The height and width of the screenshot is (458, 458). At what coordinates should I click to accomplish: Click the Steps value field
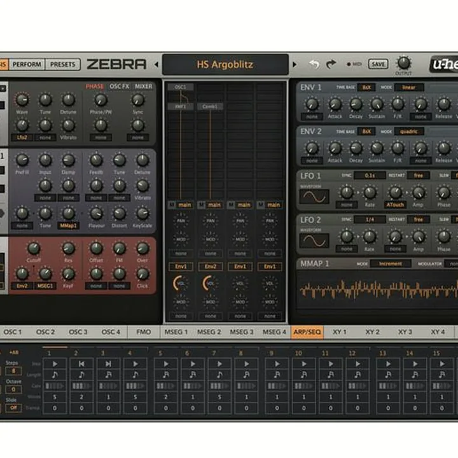pos(13,371)
